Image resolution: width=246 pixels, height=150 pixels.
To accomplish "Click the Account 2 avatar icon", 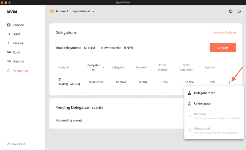I will (52, 11).
